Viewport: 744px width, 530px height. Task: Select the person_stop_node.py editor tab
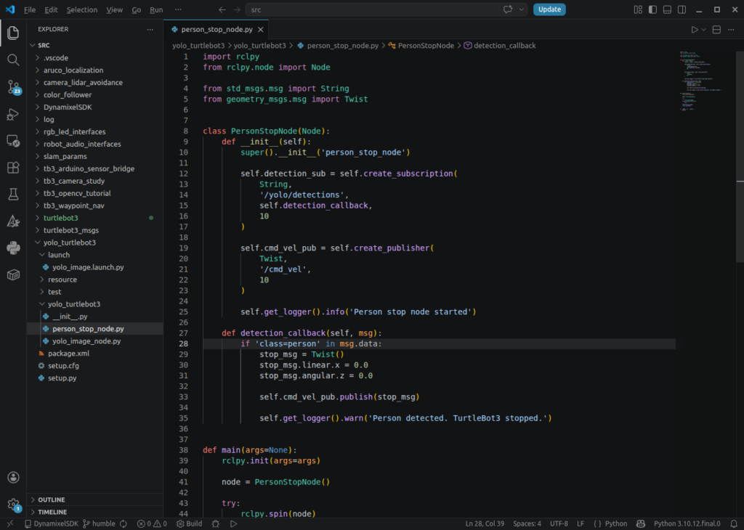click(217, 29)
